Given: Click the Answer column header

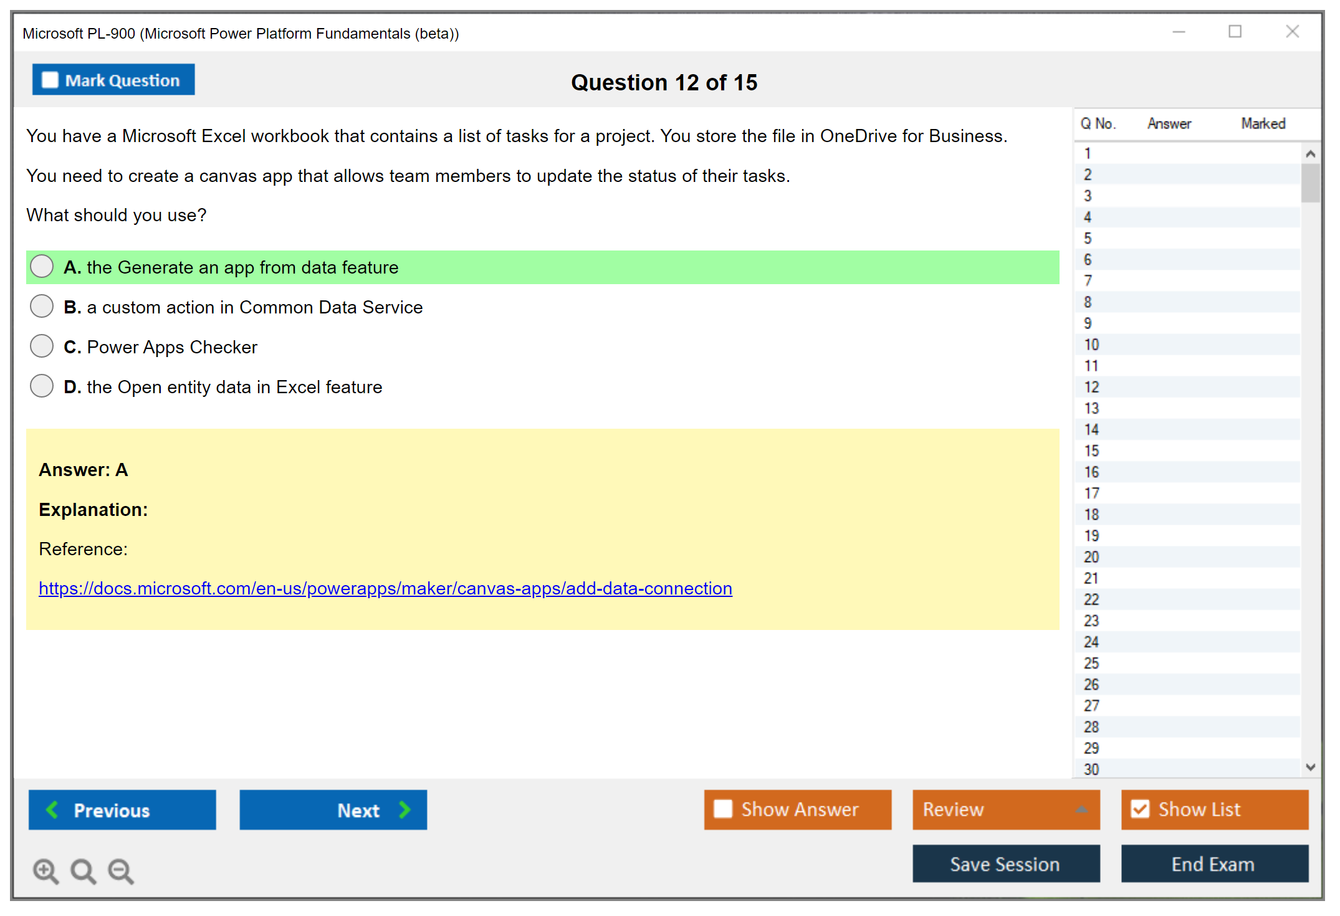Looking at the screenshot, I should (1169, 123).
